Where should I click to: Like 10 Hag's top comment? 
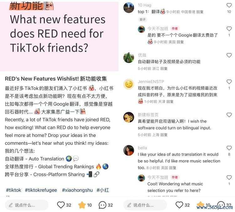[229, 5]
